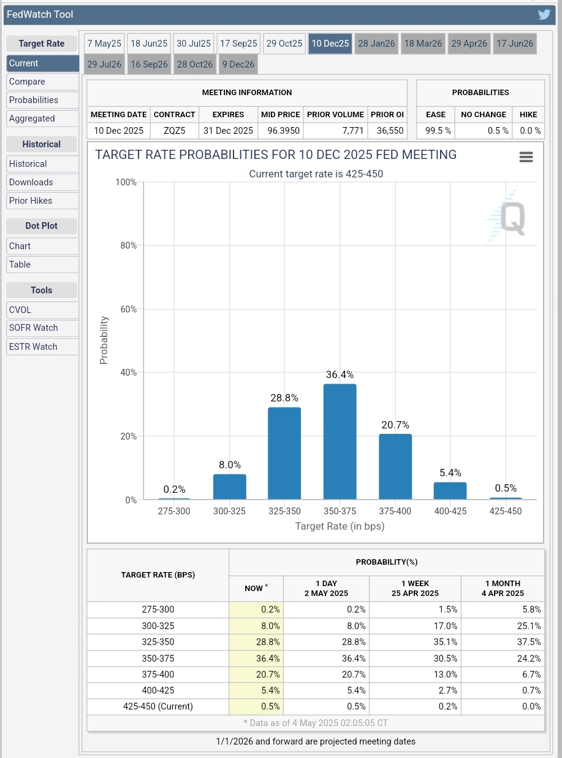Click the 1 WEEK 25 APR 2025 column header
Image resolution: width=562 pixels, height=758 pixels.
[415, 589]
